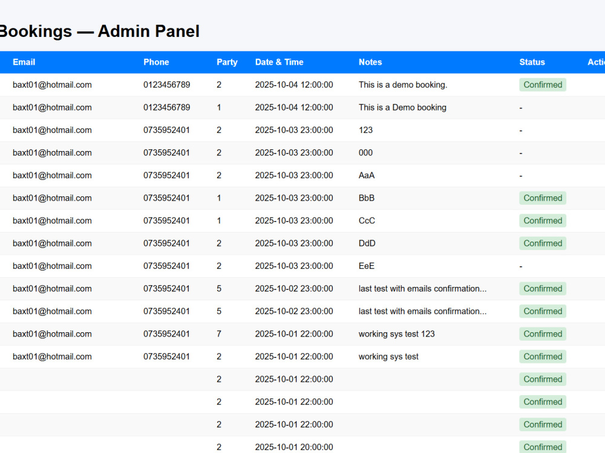605x453 pixels.
Task: Select the note '000'
Action: pos(366,153)
